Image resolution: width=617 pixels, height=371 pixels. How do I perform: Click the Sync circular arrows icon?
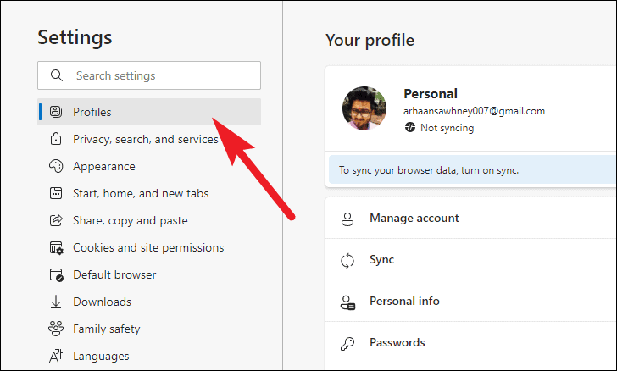[347, 261]
